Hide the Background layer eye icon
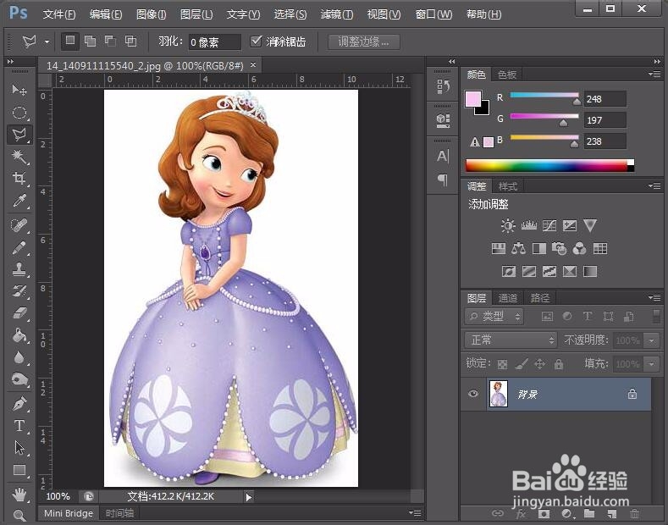This screenshot has height=525, width=668. pyautogui.click(x=473, y=394)
